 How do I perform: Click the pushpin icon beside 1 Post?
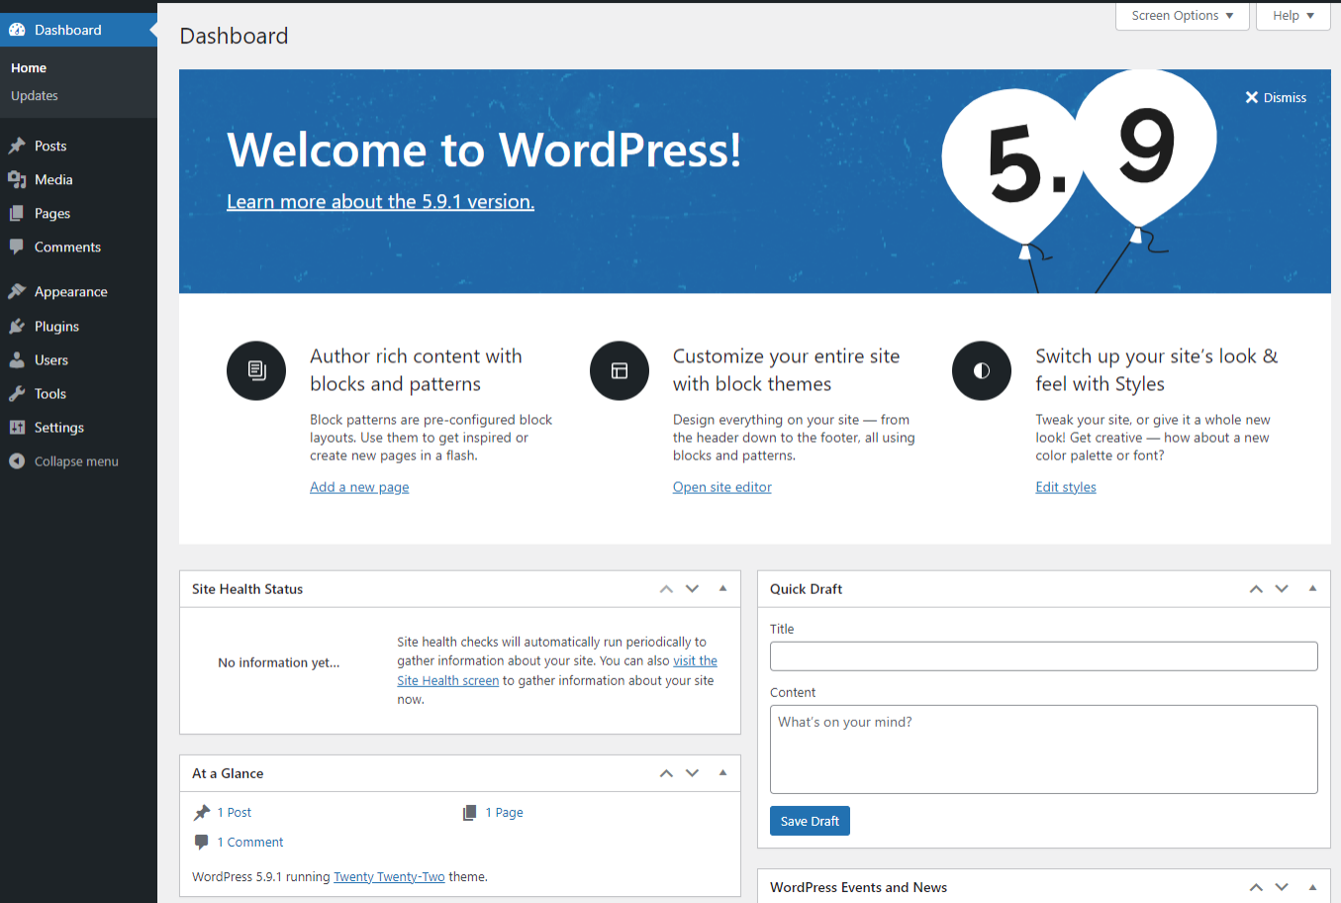pyautogui.click(x=202, y=812)
